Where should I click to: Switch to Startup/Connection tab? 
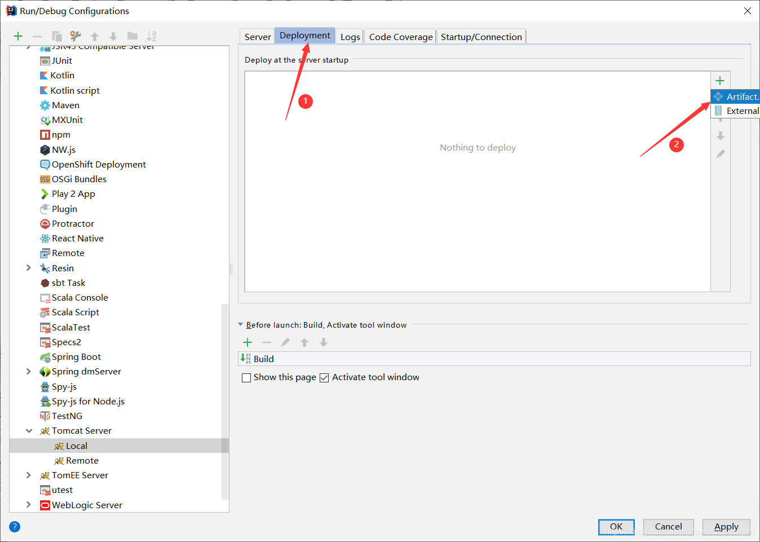point(481,37)
